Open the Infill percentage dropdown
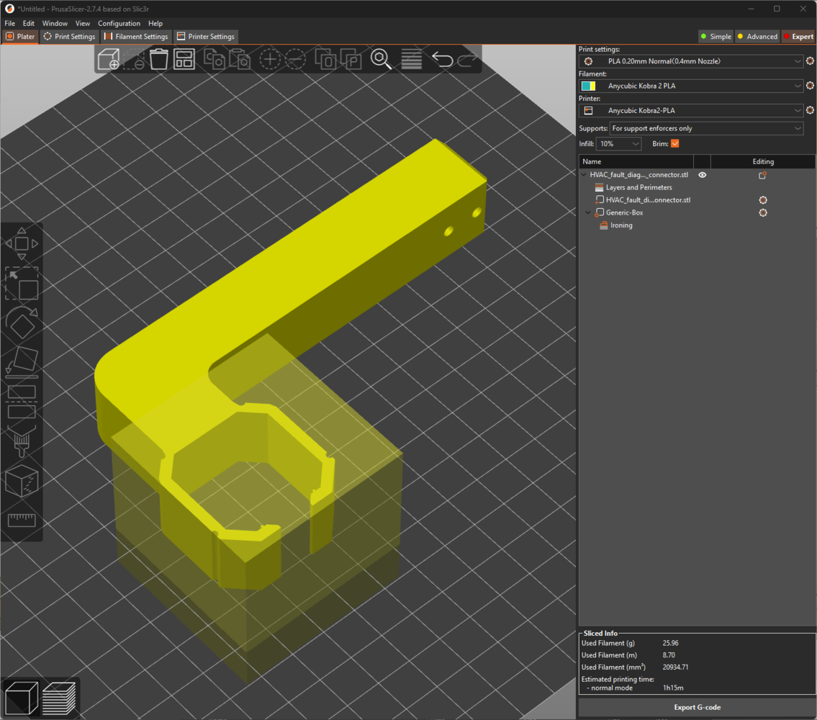 pos(618,144)
